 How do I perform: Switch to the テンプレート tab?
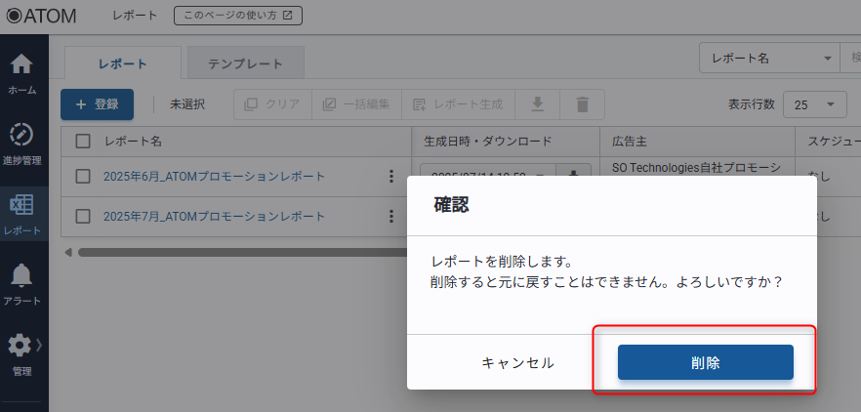245,63
